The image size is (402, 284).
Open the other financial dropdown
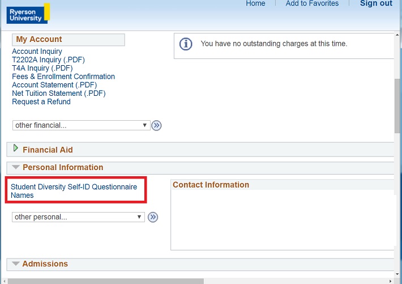[80, 125]
